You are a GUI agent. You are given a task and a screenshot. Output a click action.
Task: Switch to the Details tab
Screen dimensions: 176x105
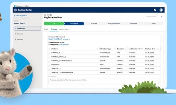pyautogui.click(x=46, y=29)
